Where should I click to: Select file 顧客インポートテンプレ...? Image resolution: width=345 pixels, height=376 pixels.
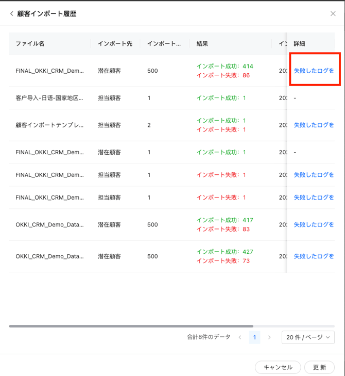click(49, 125)
